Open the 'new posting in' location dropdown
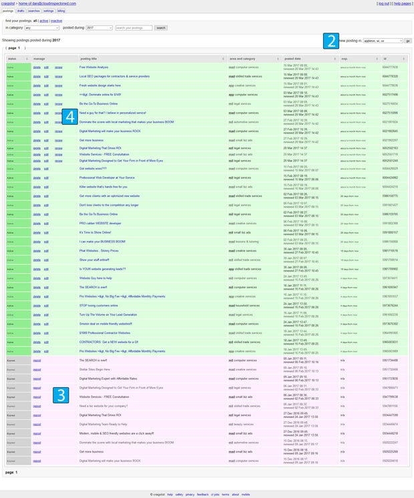The image size is (414, 498). tap(383, 41)
